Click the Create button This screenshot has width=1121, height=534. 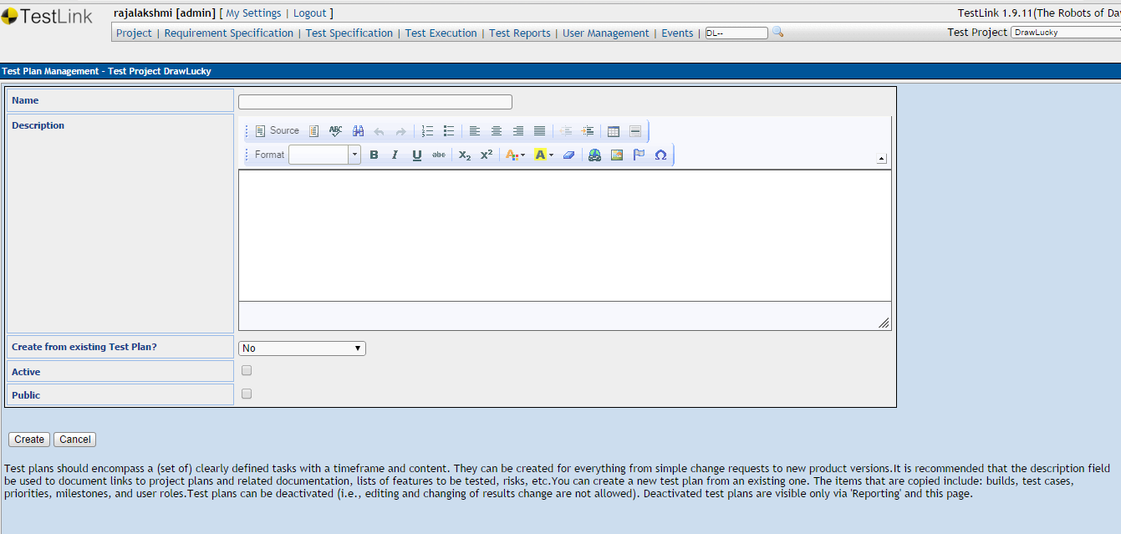28,439
